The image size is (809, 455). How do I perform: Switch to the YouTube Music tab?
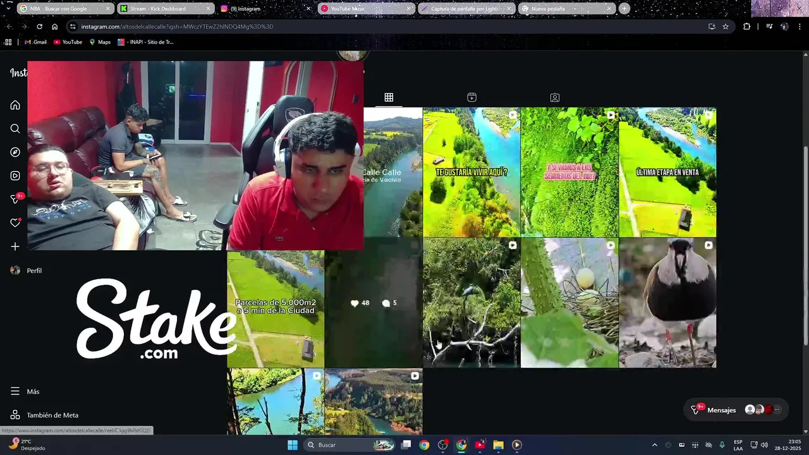(x=365, y=9)
